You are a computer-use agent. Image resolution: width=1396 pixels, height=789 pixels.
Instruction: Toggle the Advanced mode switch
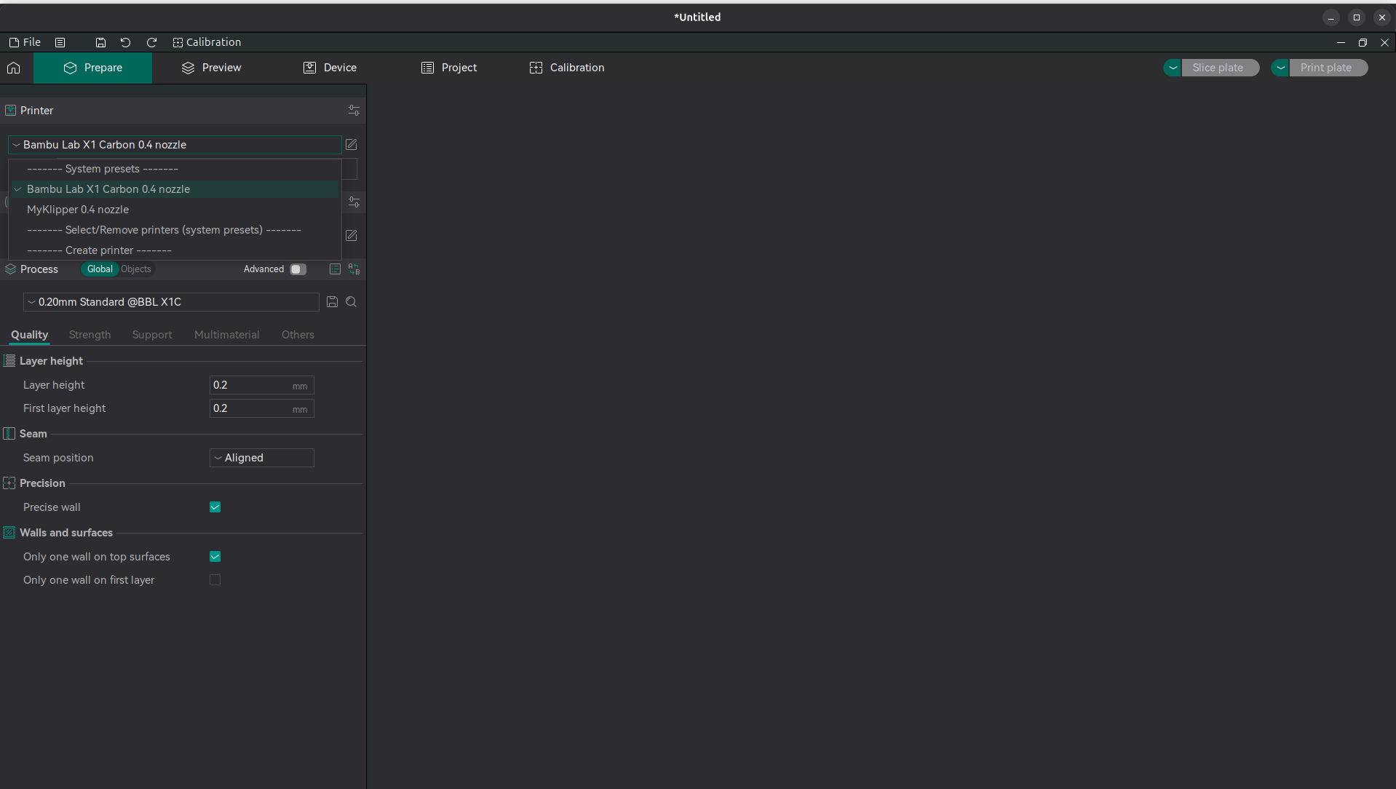(x=298, y=269)
